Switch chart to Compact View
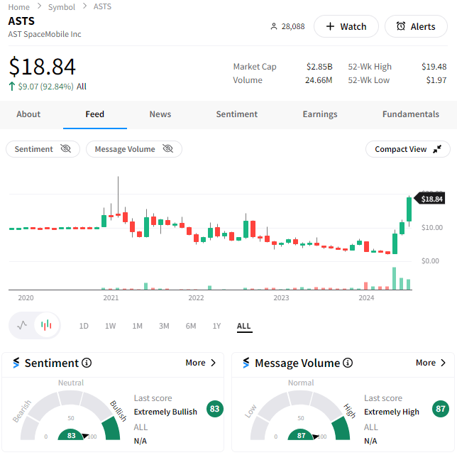The height and width of the screenshot is (455, 457). click(x=408, y=149)
